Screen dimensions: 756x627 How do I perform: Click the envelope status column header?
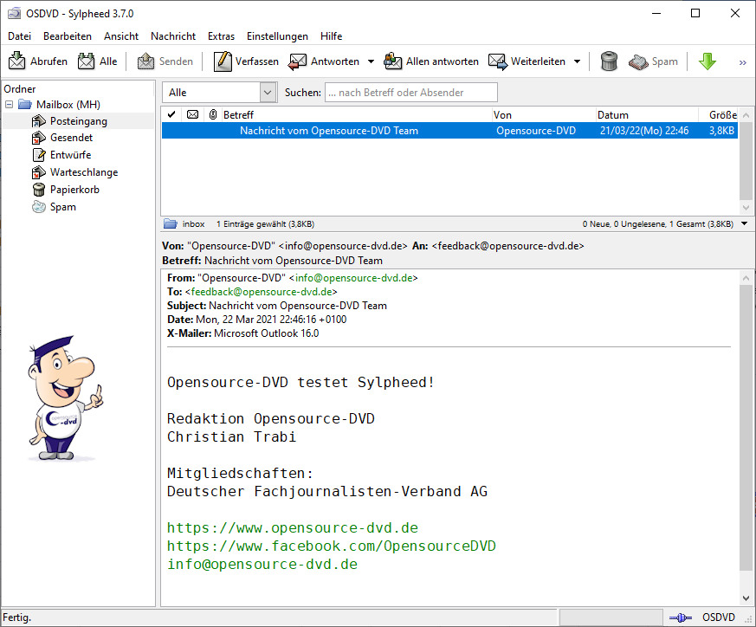coord(192,114)
